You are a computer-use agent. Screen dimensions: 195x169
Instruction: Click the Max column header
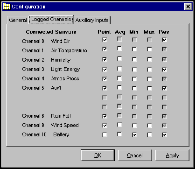tap(149, 32)
